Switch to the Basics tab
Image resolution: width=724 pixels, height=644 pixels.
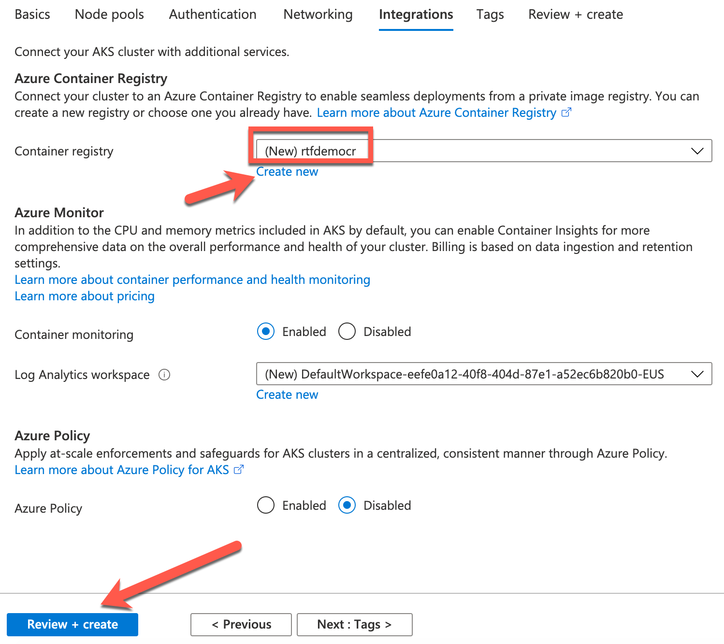coord(32,14)
